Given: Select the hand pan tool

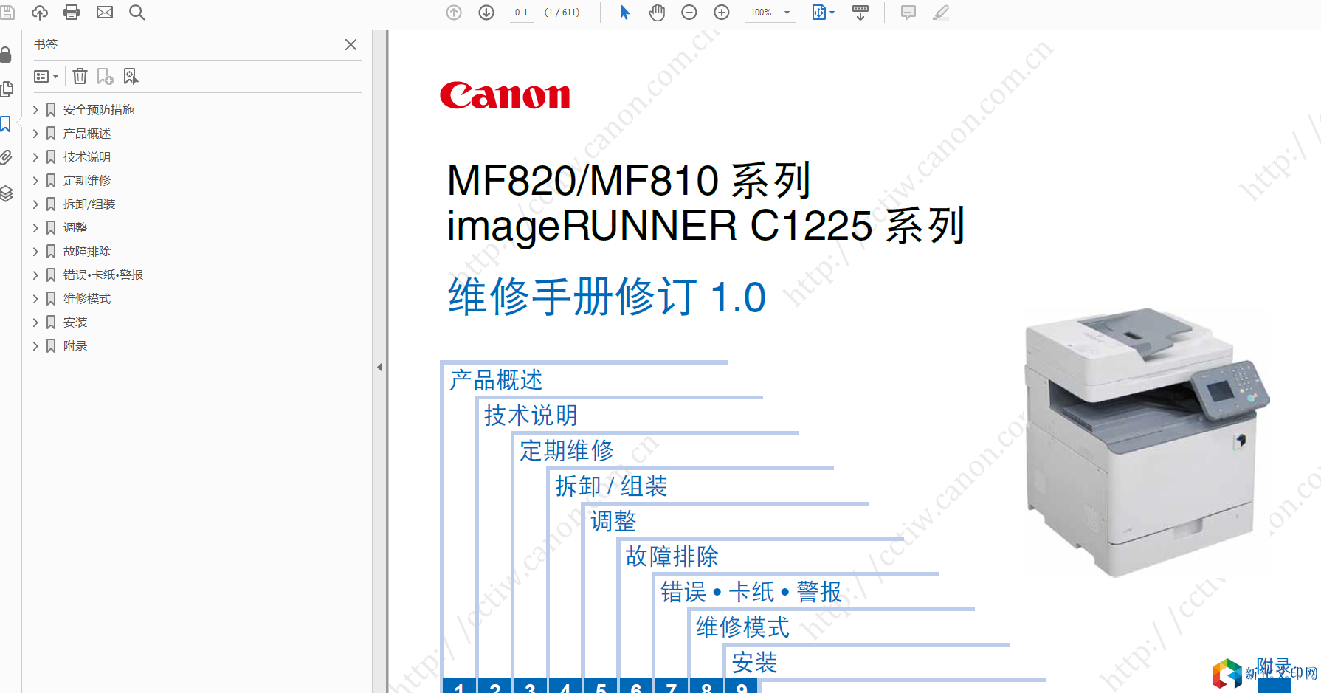Looking at the screenshot, I should tap(657, 13).
